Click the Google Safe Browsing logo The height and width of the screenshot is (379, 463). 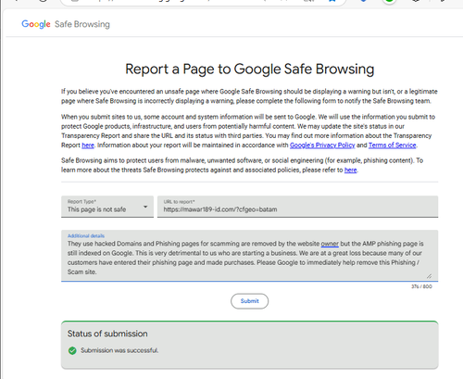(x=66, y=24)
